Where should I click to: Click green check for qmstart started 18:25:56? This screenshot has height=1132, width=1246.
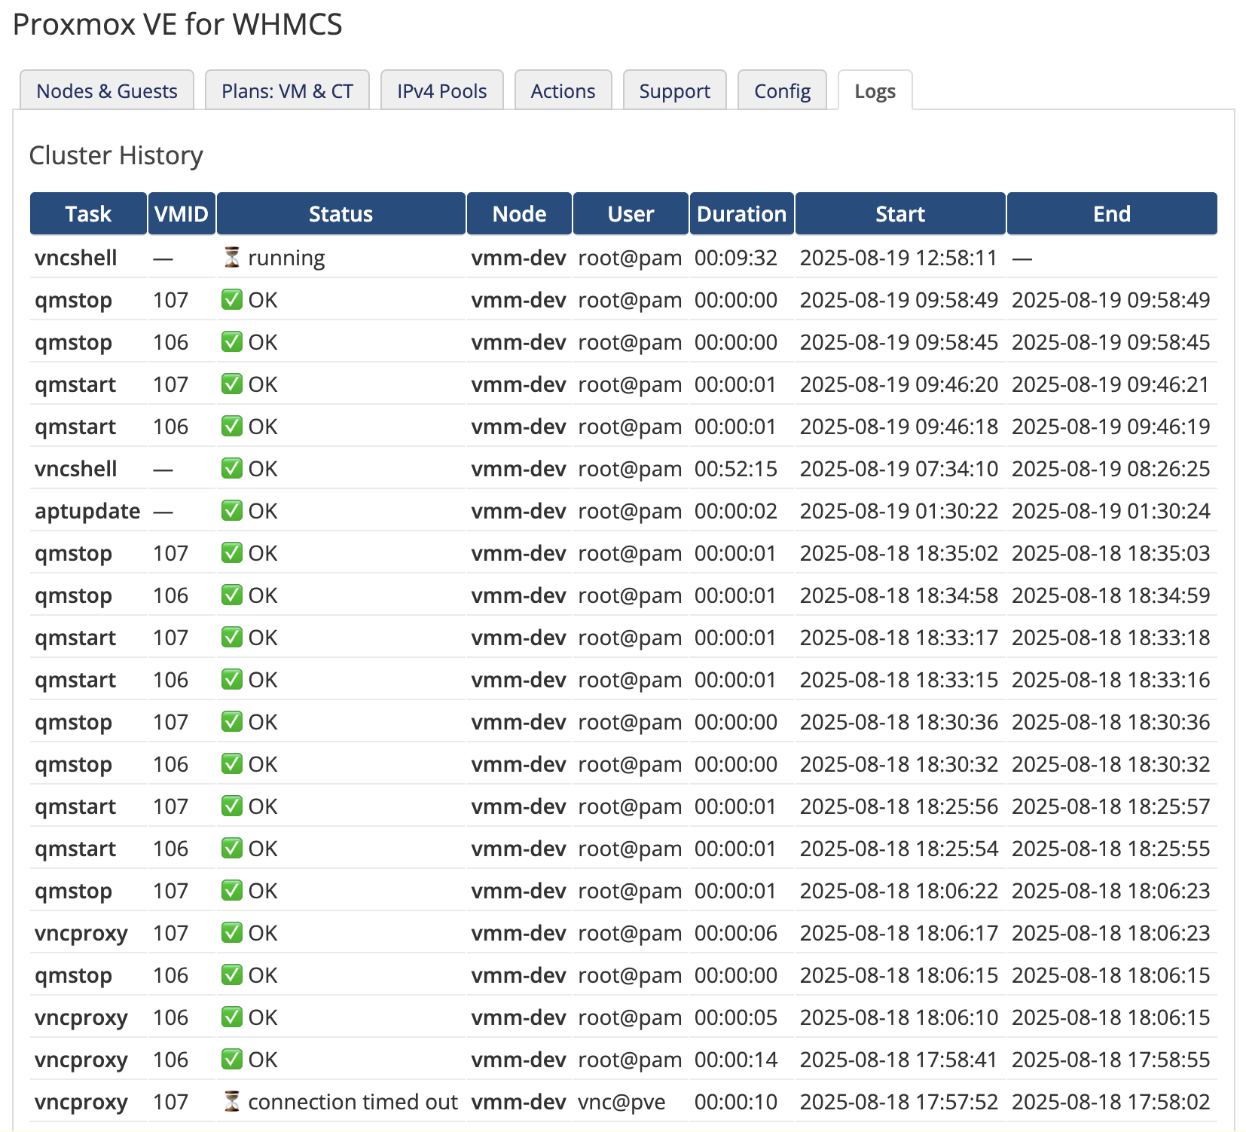(232, 806)
